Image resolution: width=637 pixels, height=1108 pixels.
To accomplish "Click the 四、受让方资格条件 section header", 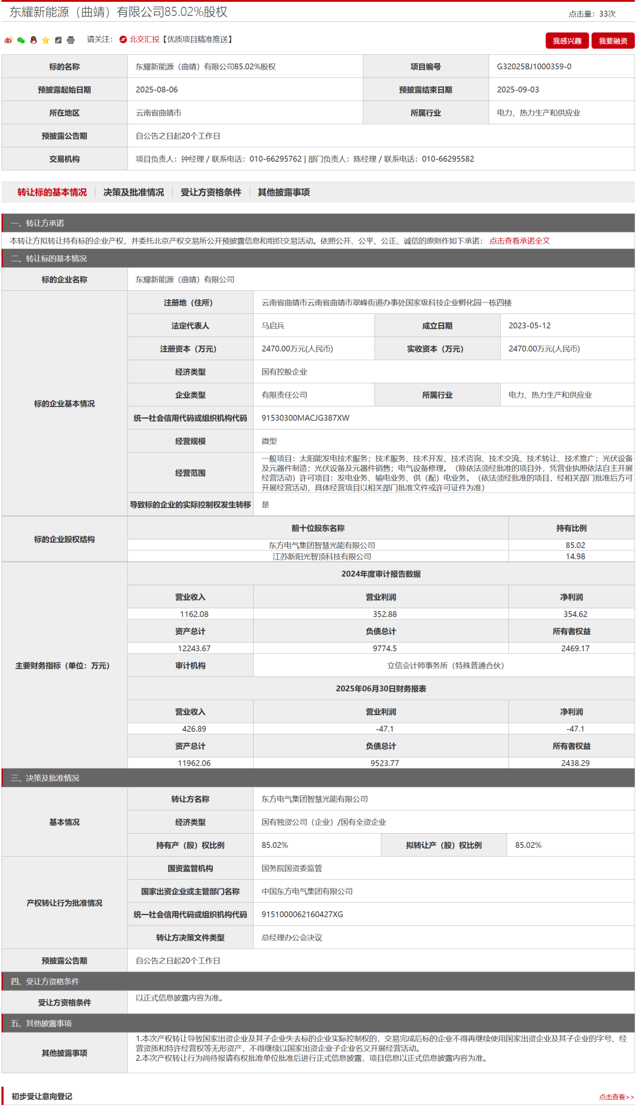I will point(318,982).
